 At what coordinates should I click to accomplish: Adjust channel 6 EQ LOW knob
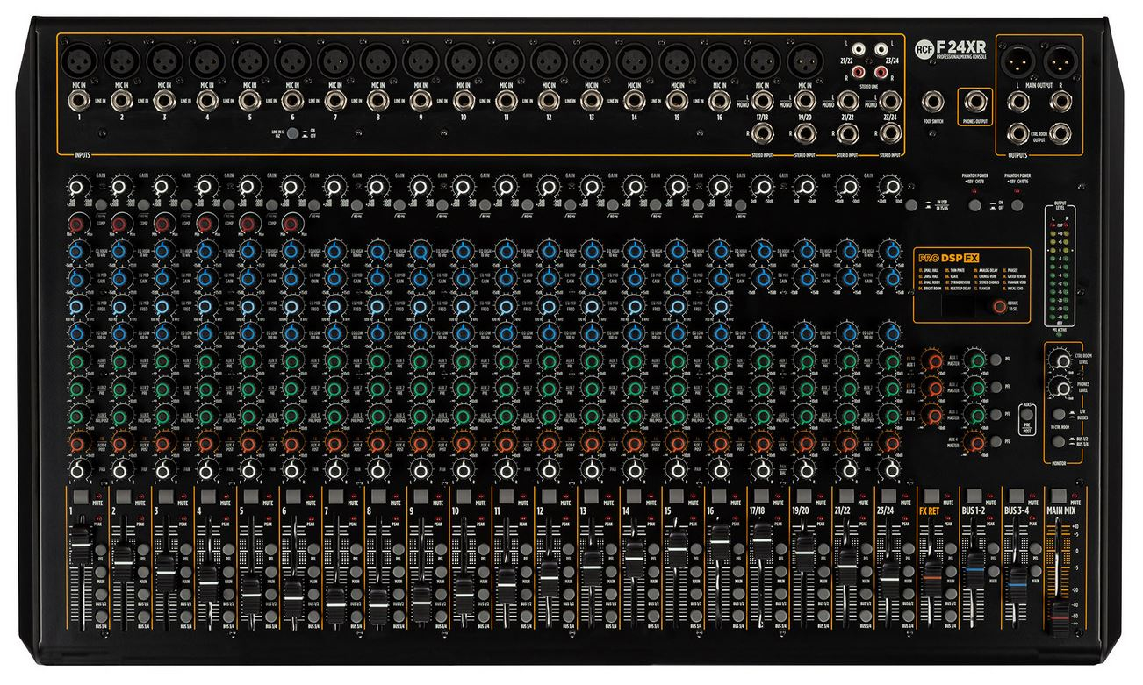coord(291,334)
